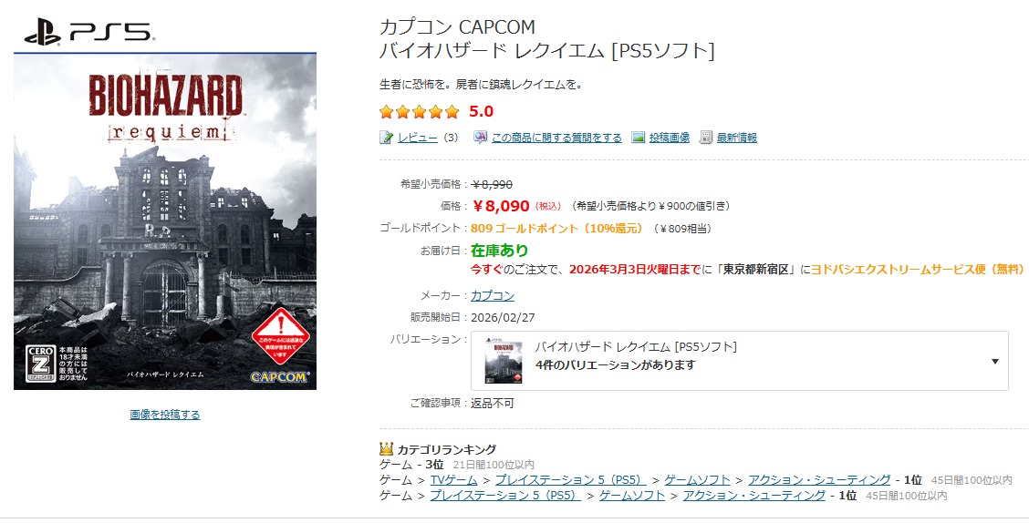This screenshot has width=1029, height=523.
Task: Expand the variation dropdown arrow
Action: 995,362
